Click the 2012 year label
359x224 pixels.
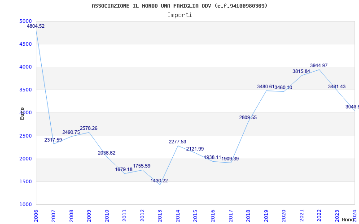[142, 216]
